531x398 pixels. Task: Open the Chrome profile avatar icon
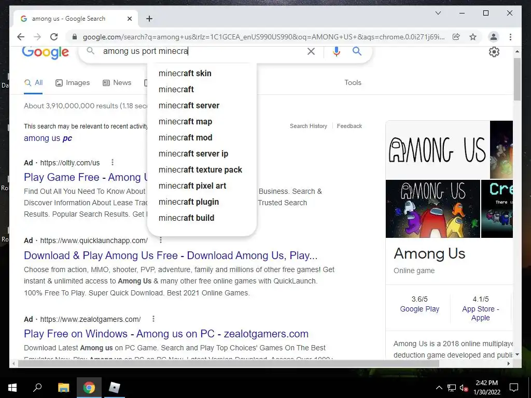[494, 37]
